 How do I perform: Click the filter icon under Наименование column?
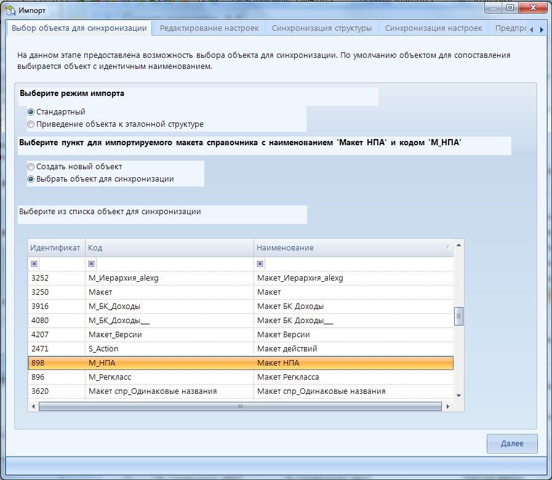pos(260,263)
